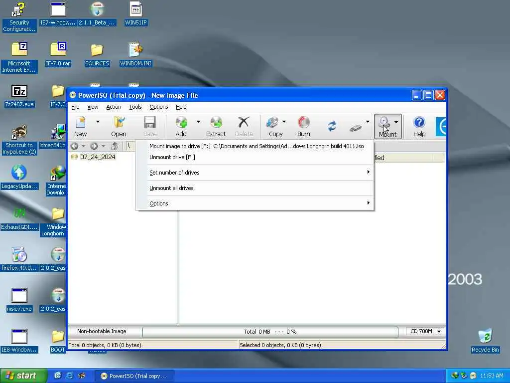Click the PowerISO tray icon
This screenshot has height=383, width=510.
[473, 376]
